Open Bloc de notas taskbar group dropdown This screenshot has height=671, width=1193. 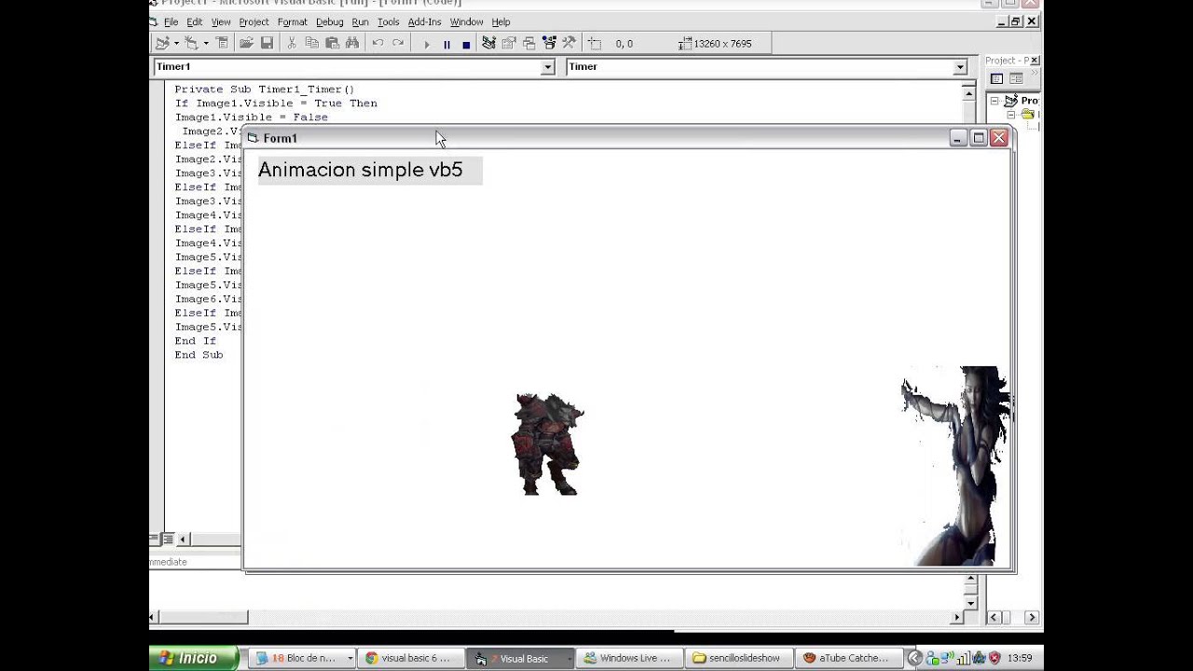pos(350,658)
